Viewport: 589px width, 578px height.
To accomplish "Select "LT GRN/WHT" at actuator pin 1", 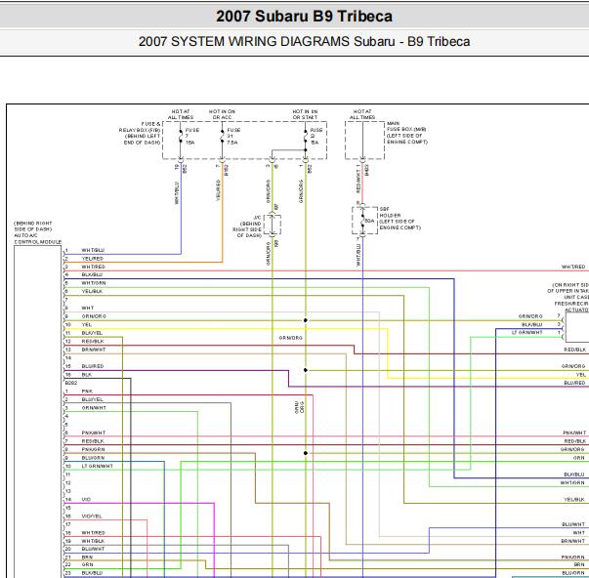I will click(527, 333).
